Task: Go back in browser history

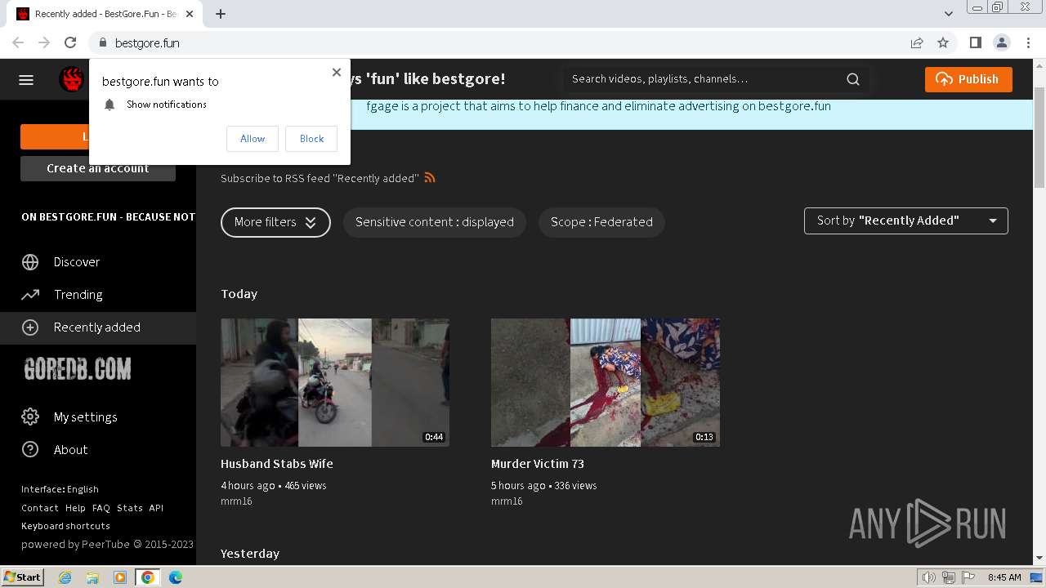Action: coord(18,42)
